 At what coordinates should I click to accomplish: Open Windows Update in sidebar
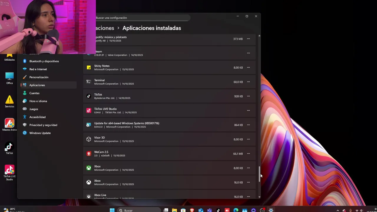(x=49, y=133)
